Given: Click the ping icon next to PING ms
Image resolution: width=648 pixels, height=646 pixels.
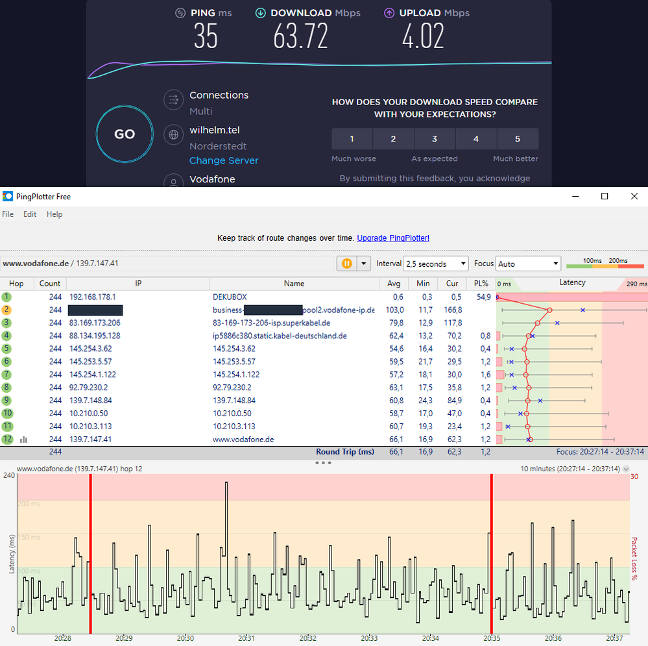Looking at the screenshot, I should click(x=180, y=13).
